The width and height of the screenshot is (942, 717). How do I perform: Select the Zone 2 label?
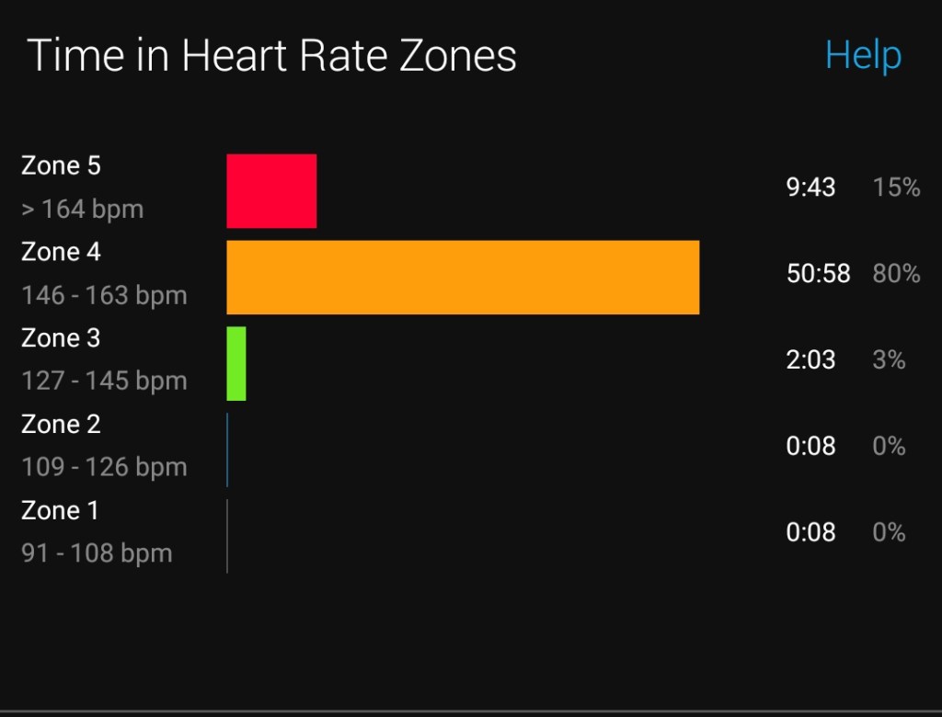pyautogui.click(x=61, y=425)
